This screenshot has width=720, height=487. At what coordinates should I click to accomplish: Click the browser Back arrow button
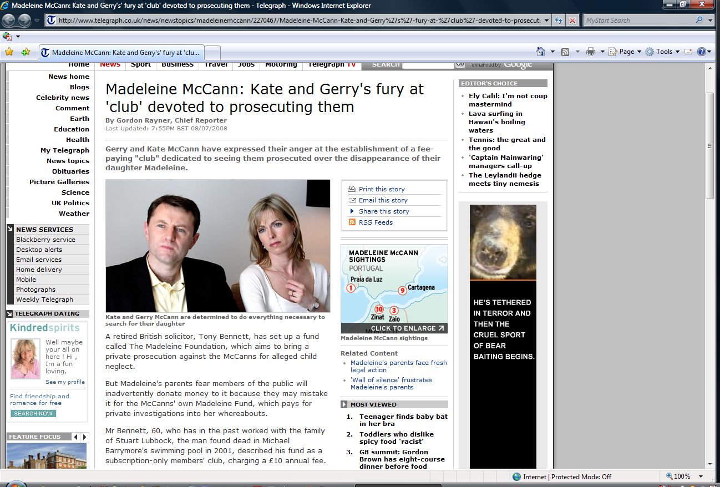(9, 21)
